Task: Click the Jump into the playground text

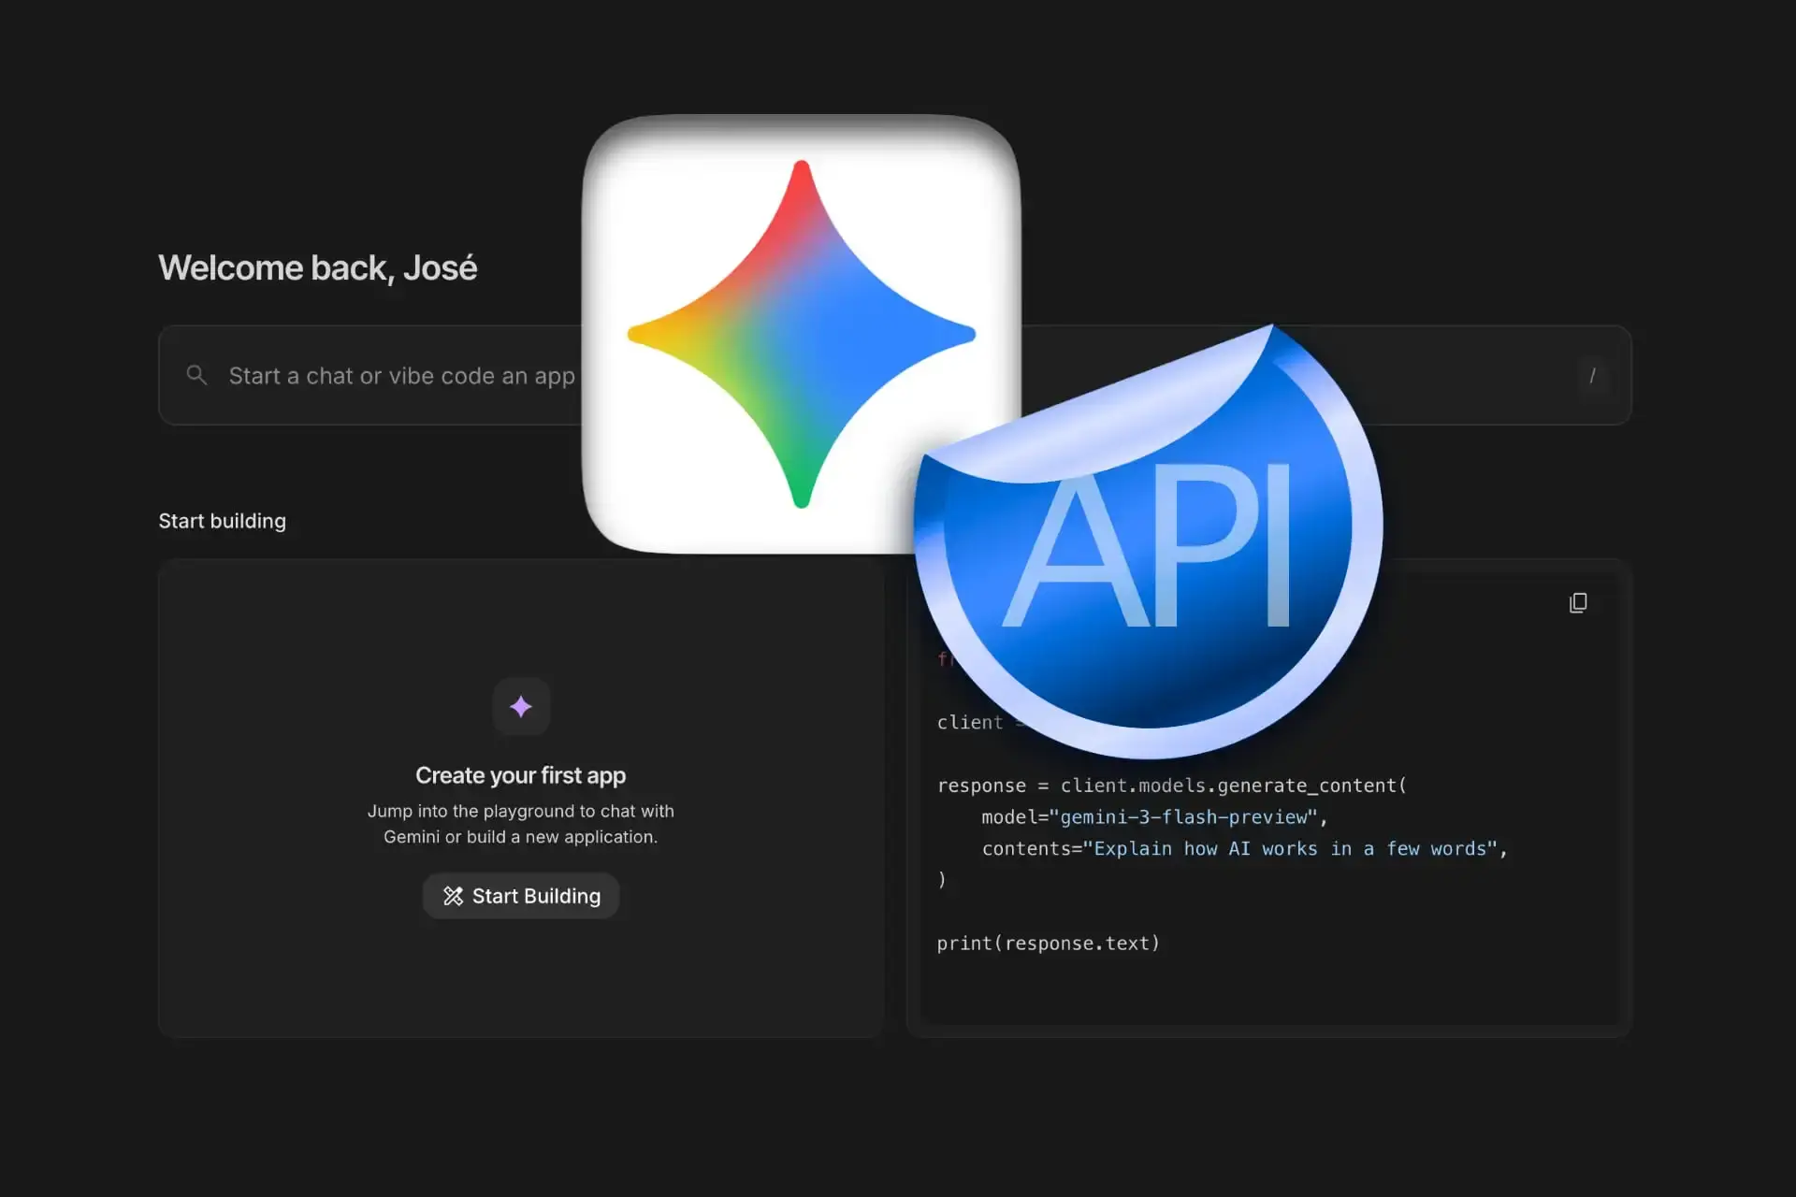Action: point(521,824)
